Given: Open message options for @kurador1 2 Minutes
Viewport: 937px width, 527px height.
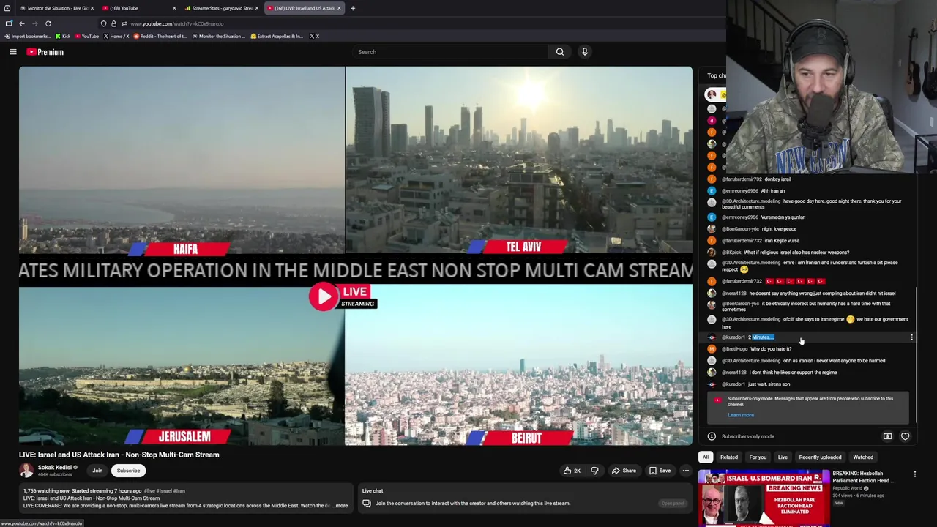Looking at the screenshot, I should (911, 337).
